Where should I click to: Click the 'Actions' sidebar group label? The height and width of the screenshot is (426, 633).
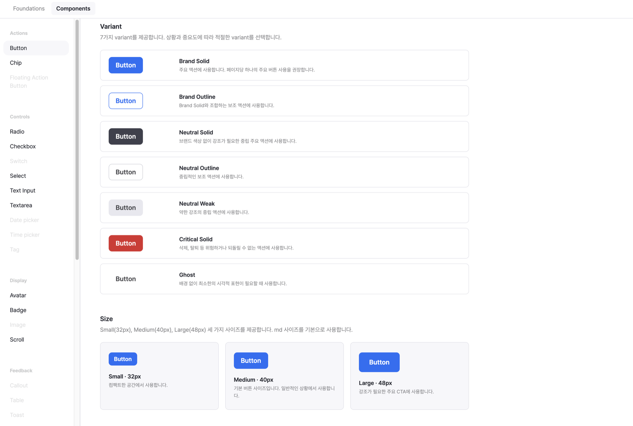coord(19,33)
